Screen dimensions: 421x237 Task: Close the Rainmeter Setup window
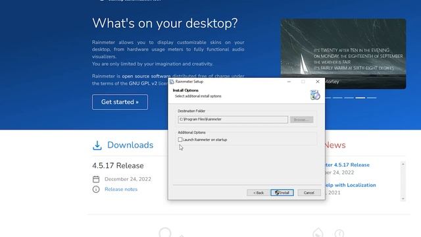click(x=318, y=82)
